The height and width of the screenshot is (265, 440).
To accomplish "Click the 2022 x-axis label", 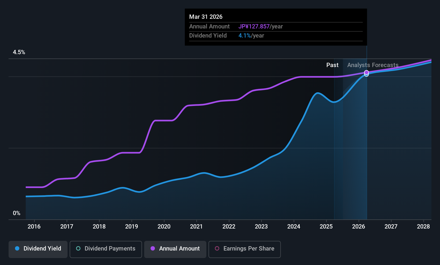I will click(229, 227).
